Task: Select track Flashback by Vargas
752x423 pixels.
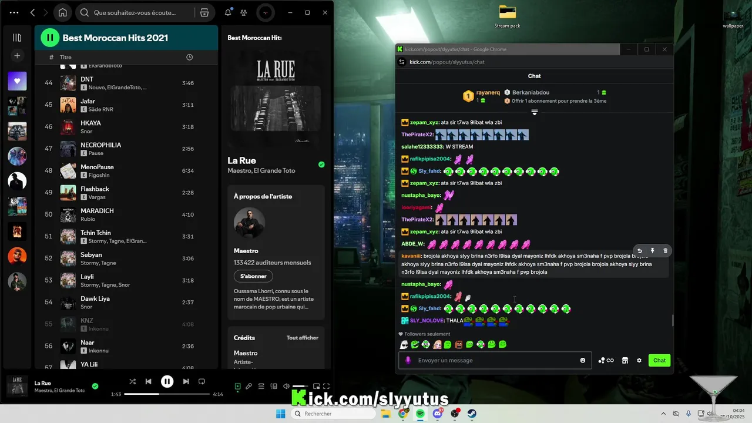Action: point(125,193)
